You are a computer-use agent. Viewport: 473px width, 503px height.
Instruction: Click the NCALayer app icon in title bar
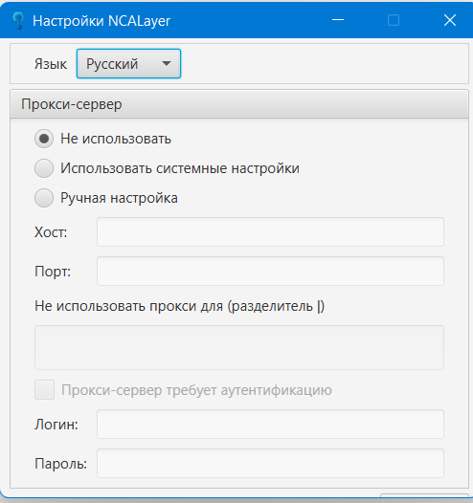click(x=18, y=20)
